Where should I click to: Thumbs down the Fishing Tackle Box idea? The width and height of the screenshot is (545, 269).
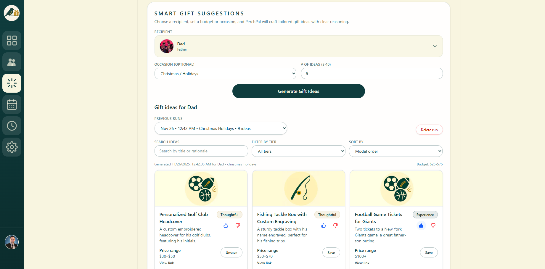click(335, 225)
